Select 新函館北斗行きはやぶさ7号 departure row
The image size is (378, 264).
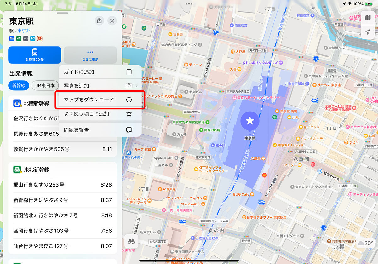pyautogui.click(x=62, y=215)
